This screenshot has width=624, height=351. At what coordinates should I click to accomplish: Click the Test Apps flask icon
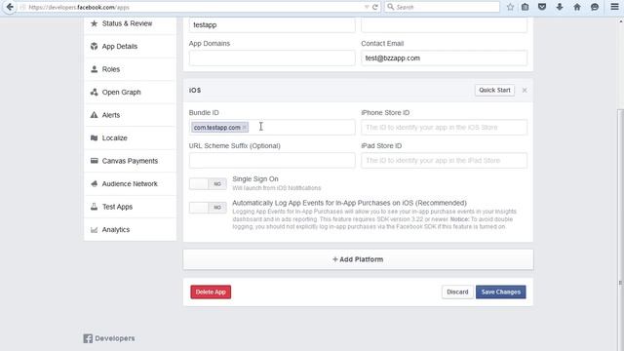[x=94, y=207]
